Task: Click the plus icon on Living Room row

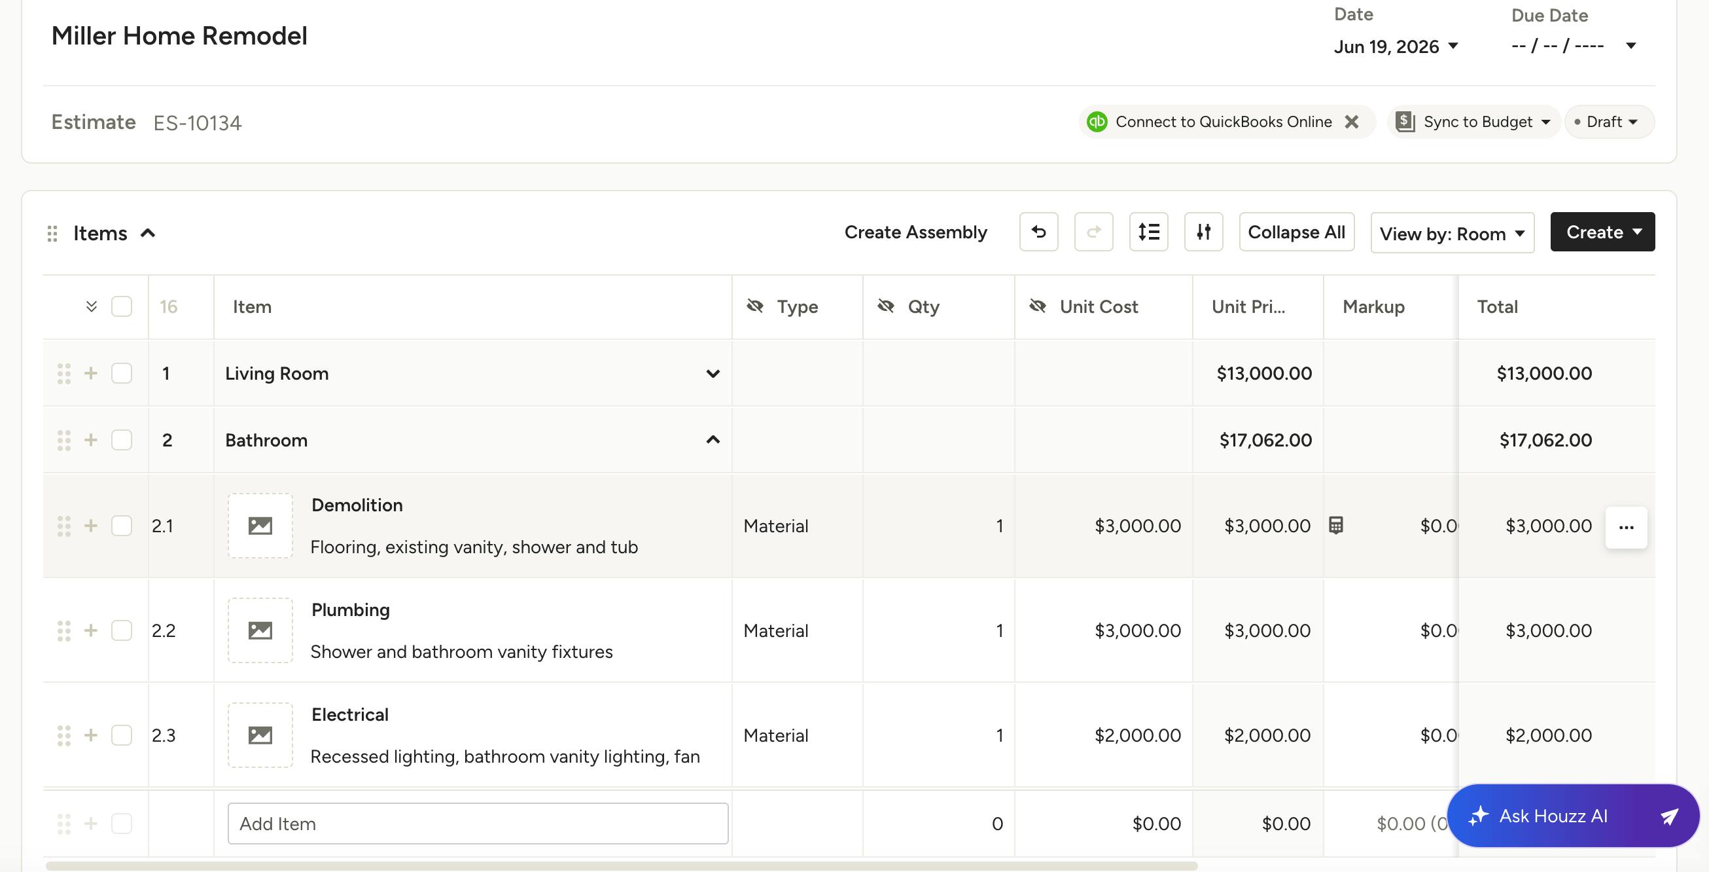Action: click(x=91, y=373)
